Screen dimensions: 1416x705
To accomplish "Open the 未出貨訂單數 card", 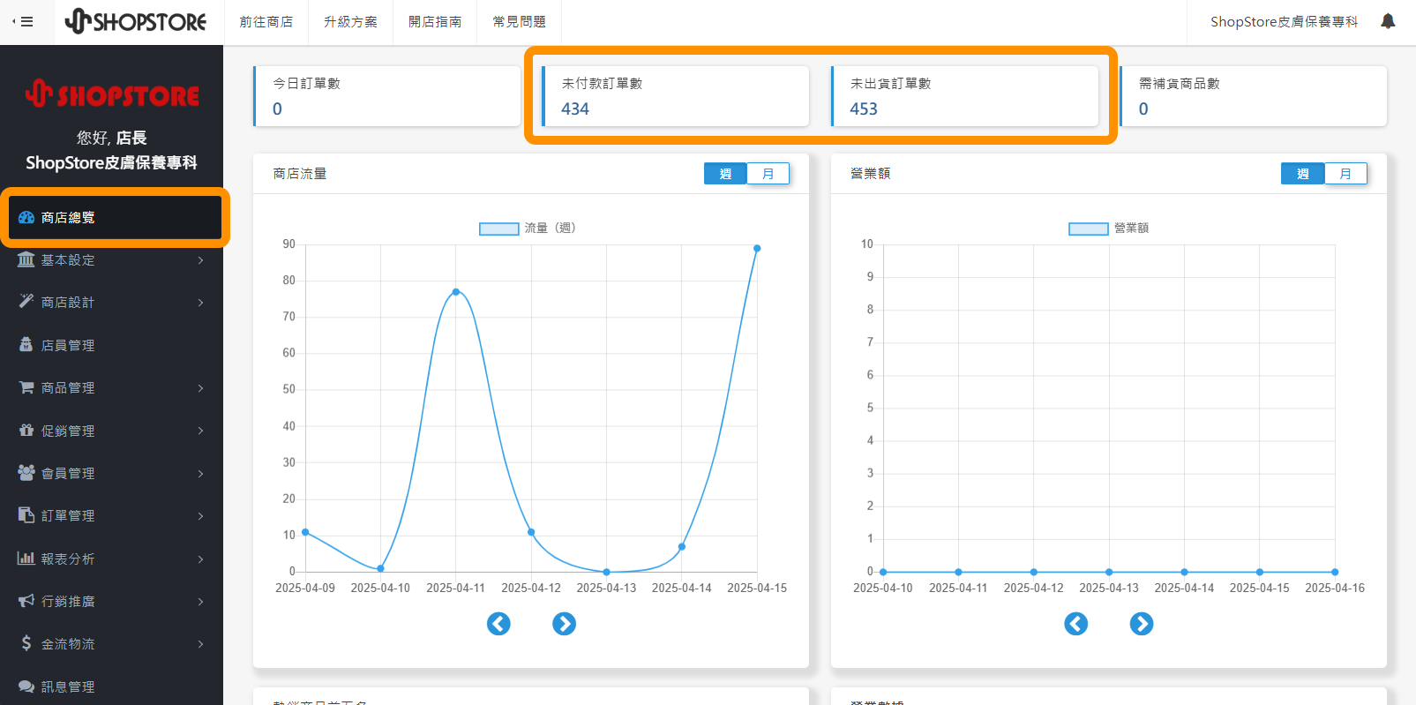I will (x=964, y=96).
